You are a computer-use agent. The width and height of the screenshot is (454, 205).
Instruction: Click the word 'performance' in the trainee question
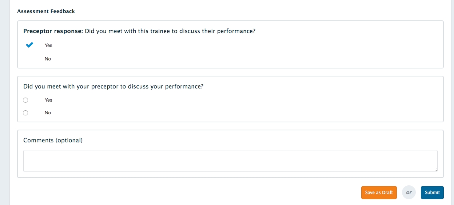[235, 31]
